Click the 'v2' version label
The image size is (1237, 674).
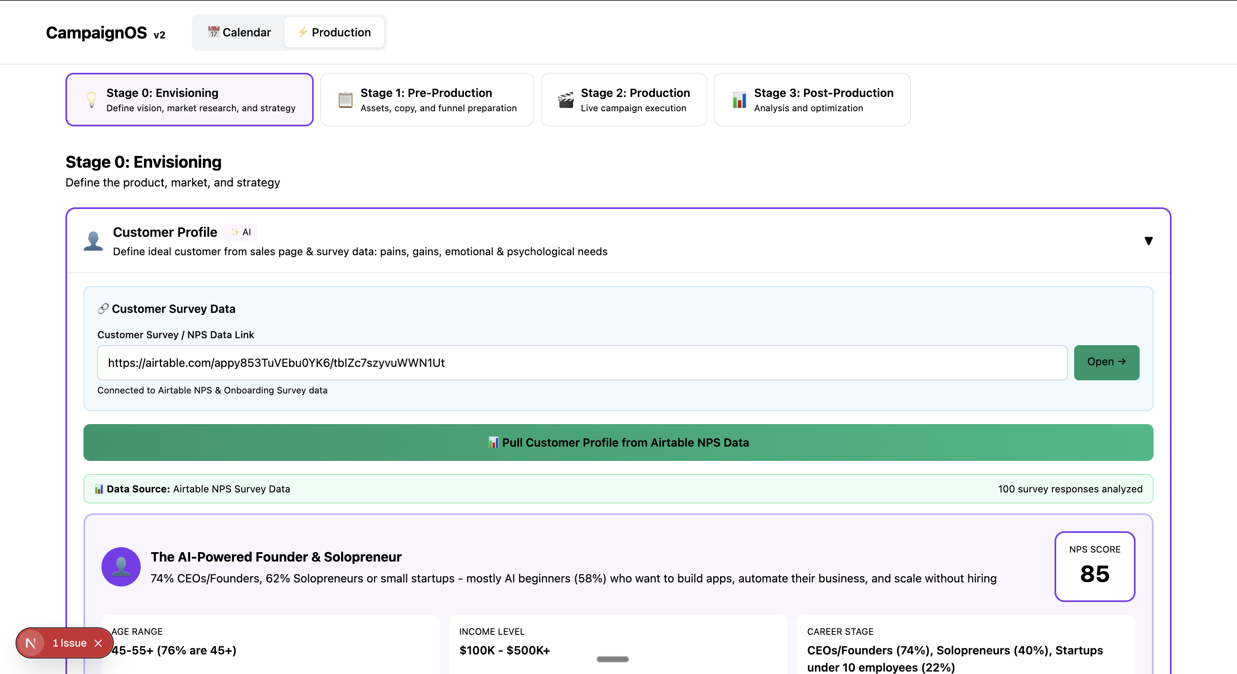click(160, 35)
